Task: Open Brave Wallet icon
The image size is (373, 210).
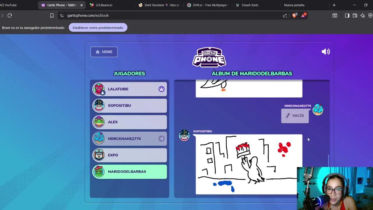Action: tap(355, 15)
